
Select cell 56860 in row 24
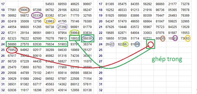pos(12,44)
